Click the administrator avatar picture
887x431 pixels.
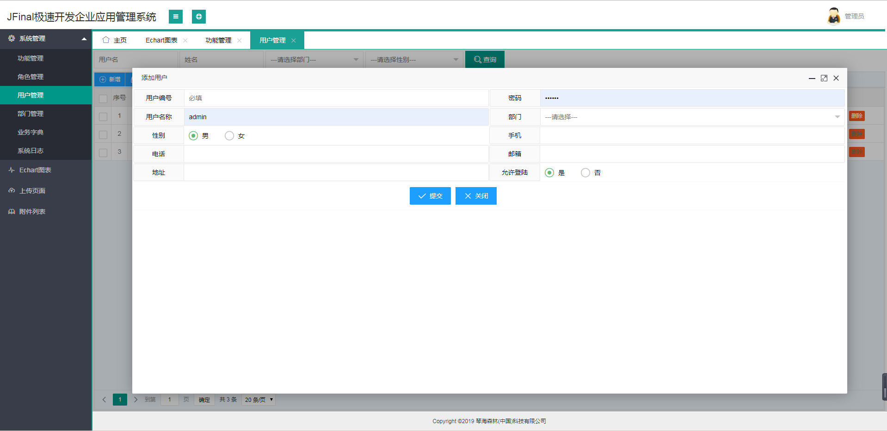click(x=834, y=16)
